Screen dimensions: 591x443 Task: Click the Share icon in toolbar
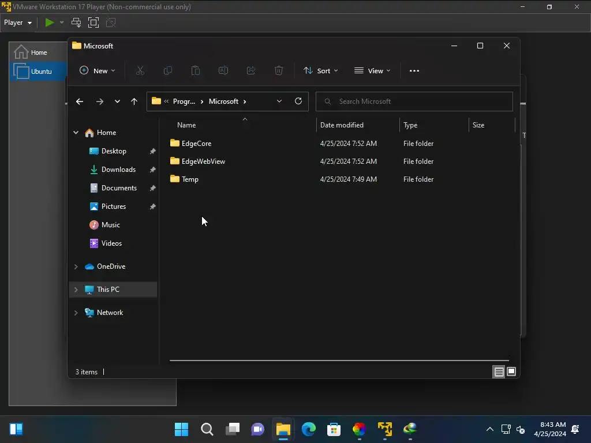(x=251, y=71)
